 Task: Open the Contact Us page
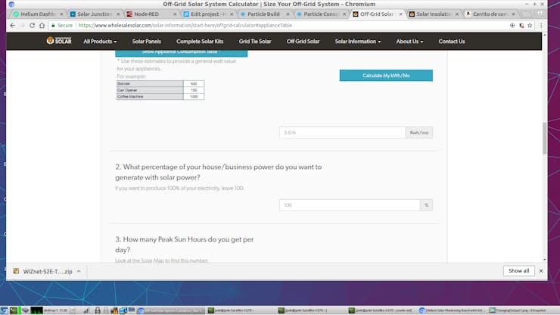tap(452, 42)
